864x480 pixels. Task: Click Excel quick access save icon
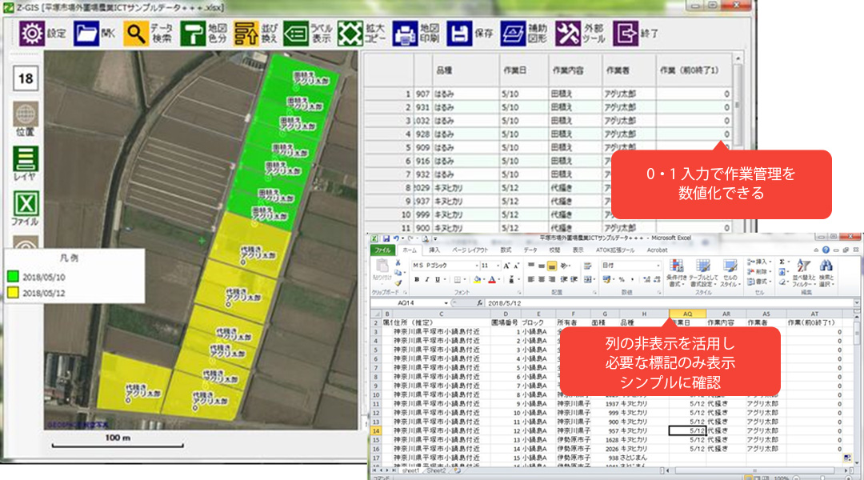386,238
